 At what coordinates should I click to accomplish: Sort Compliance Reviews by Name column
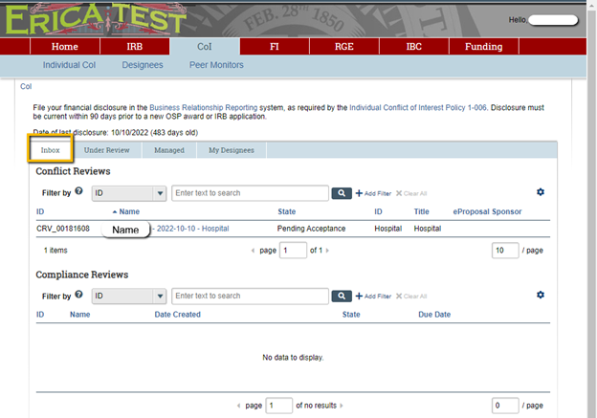(x=80, y=315)
